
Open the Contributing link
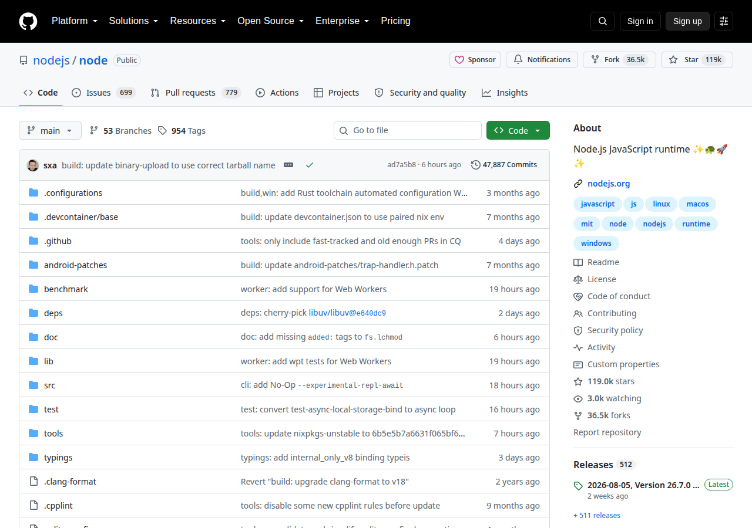click(x=605, y=313)
